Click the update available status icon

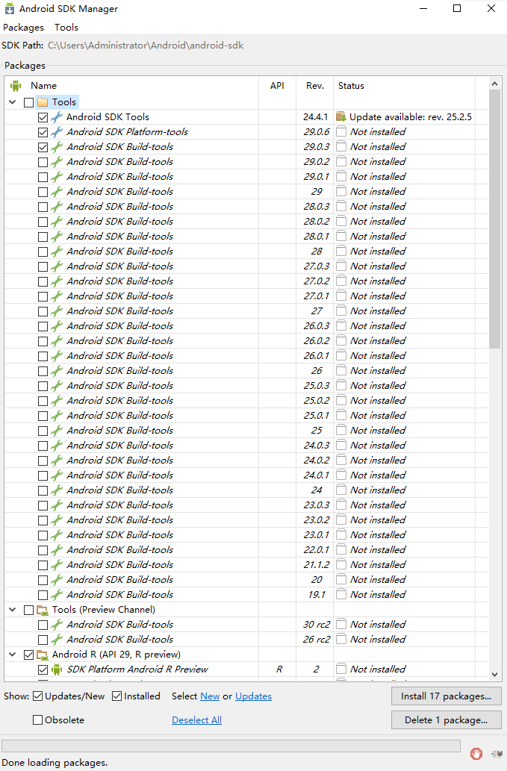pos(341,117)
